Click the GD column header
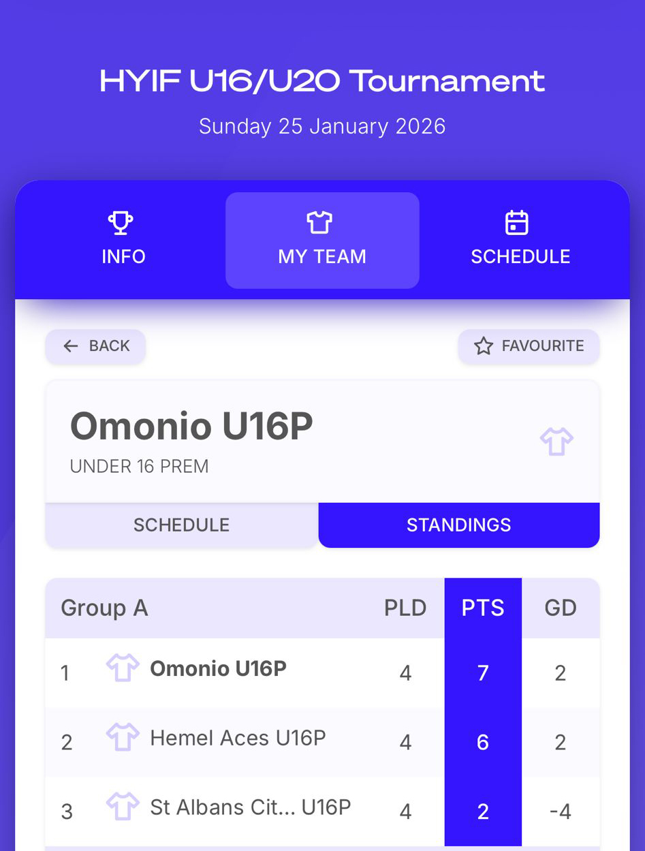This screenshot has height=851, width=645. [x=561, y=608]
